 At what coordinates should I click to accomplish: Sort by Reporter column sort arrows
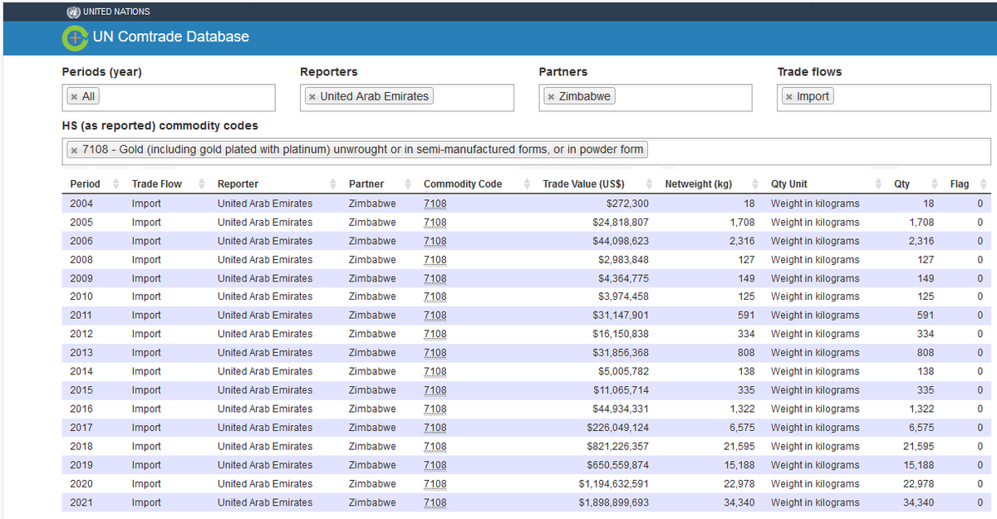point(333,184)
